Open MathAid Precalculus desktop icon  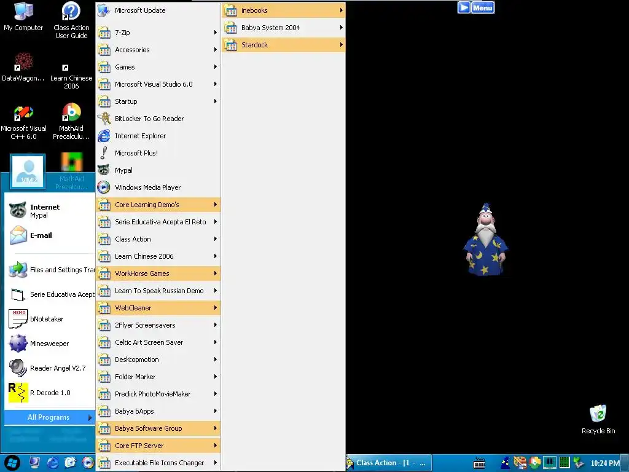pyautogui.click(x=71, y=122)
